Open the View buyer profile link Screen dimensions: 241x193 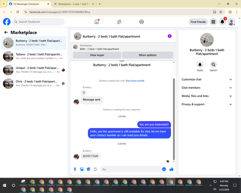point(135,81)
